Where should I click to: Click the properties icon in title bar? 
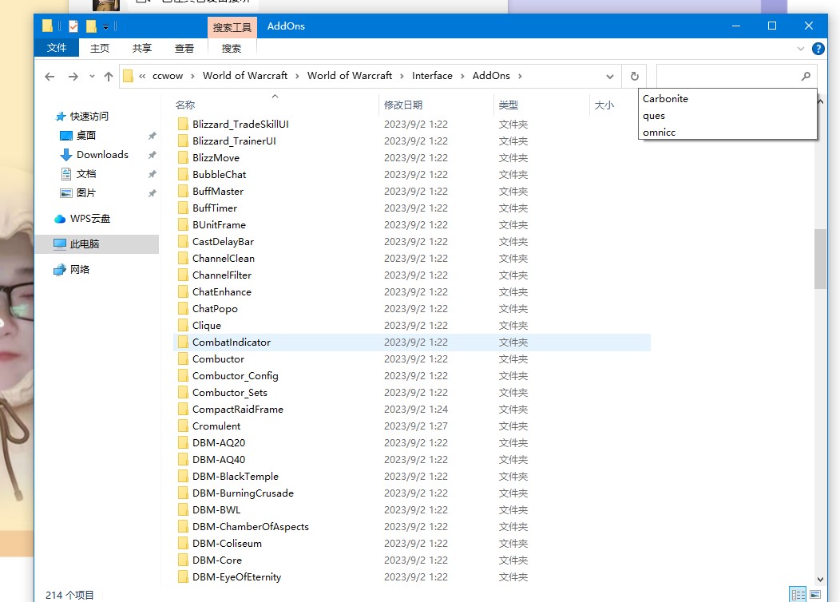tap(73, 26)
